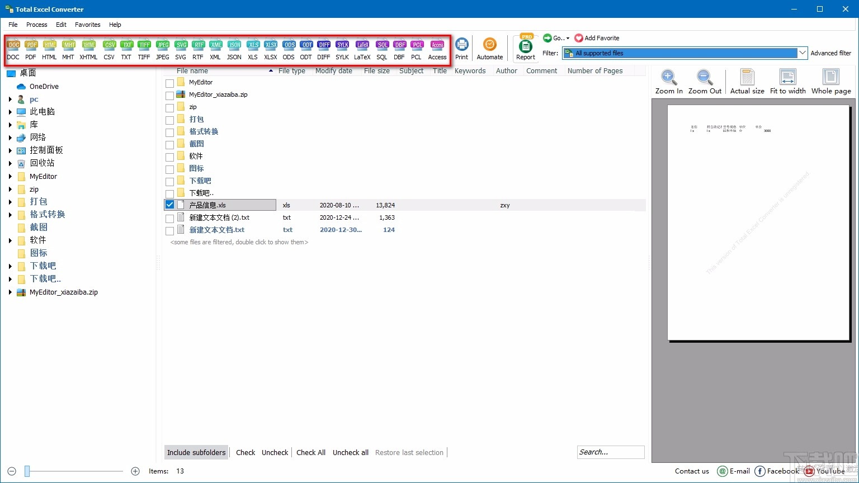Select the MHT output icon
This screenshot has width=859, height=483.
tap(68, 49)
